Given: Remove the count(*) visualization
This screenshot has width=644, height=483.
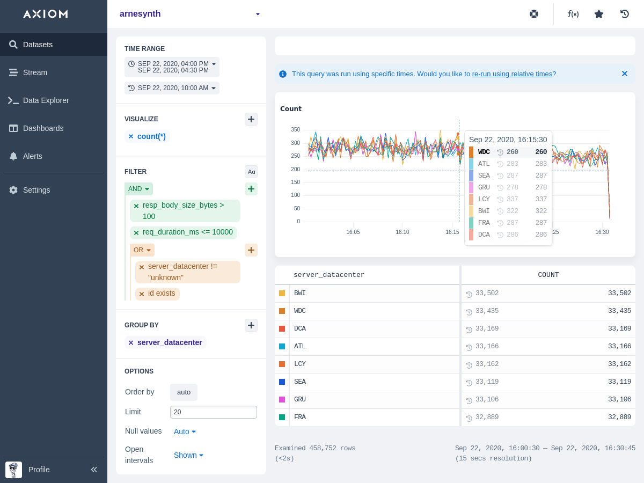Looking at the screenshot, I should pos(131,137).
